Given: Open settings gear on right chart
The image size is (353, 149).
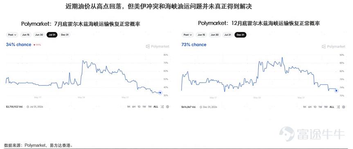Looking at the screenshot, I should [344, 107].
